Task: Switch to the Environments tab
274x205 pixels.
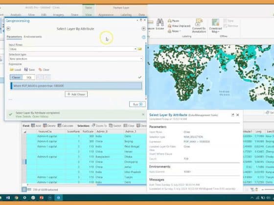Action: coord(33,37)
